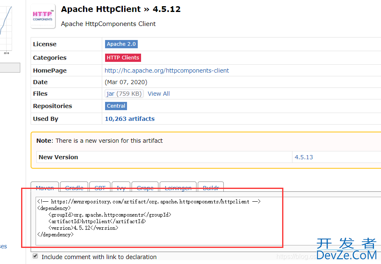
Task: Click the HTTP Components logo icon
Action: (43, 16)
